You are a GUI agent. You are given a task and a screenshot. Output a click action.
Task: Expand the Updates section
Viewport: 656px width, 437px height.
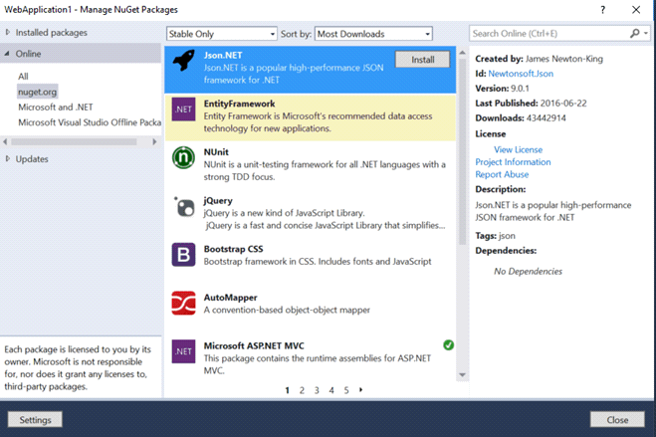pos(8,159)
